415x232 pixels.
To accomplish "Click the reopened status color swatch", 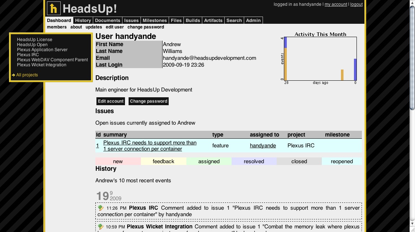I will click(x=341, y=161).
